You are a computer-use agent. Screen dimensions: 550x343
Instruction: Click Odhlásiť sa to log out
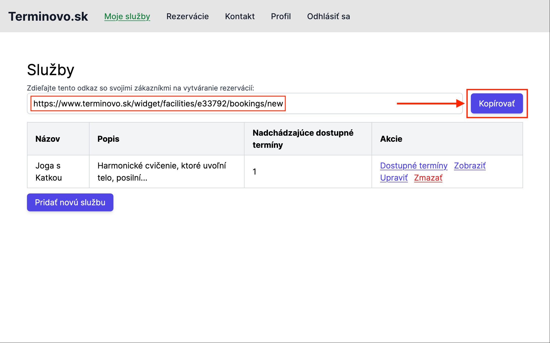(328, 16)
